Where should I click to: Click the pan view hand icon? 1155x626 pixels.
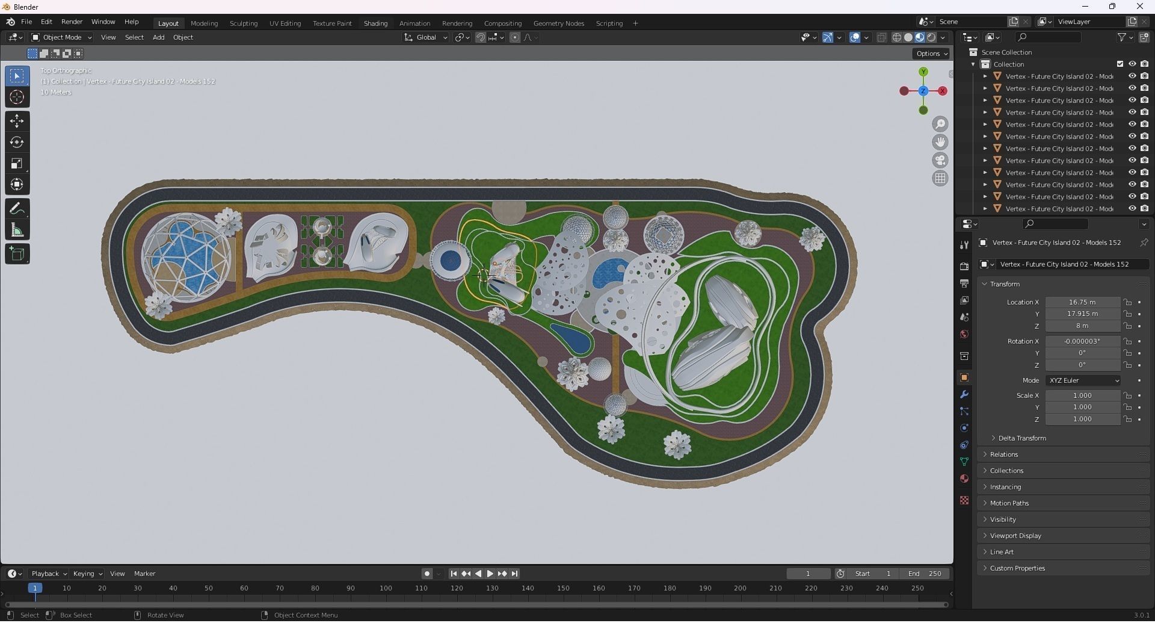click(940, 143)
